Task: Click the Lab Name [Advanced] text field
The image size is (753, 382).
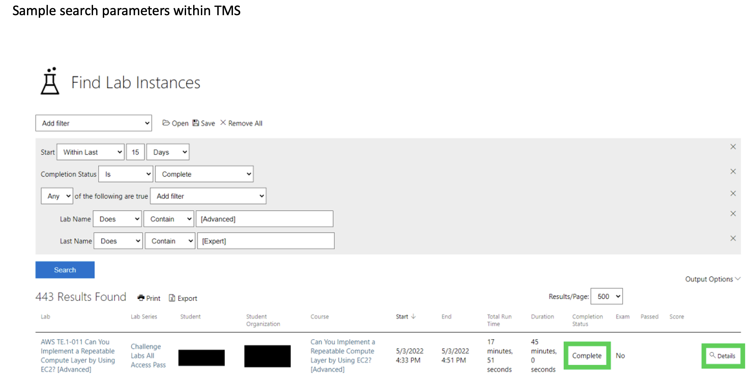Action: [x=265, y=219]
